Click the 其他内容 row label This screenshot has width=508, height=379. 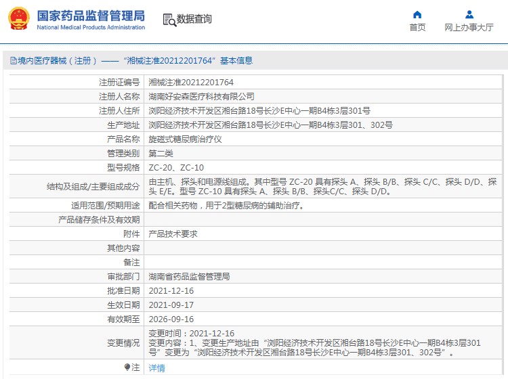click(x=123, y=248)
